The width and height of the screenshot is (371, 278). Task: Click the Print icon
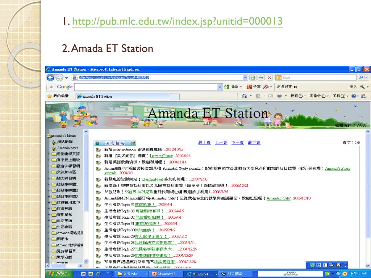coord(280,96)
